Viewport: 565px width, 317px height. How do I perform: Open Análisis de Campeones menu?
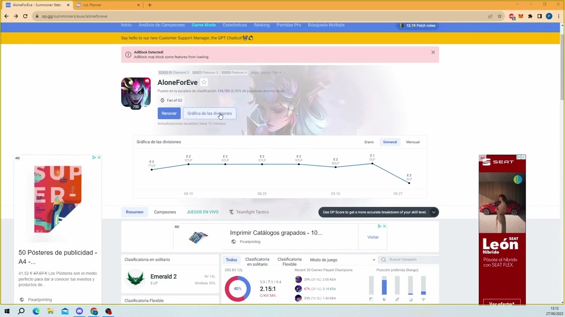(x=162, y=25)
